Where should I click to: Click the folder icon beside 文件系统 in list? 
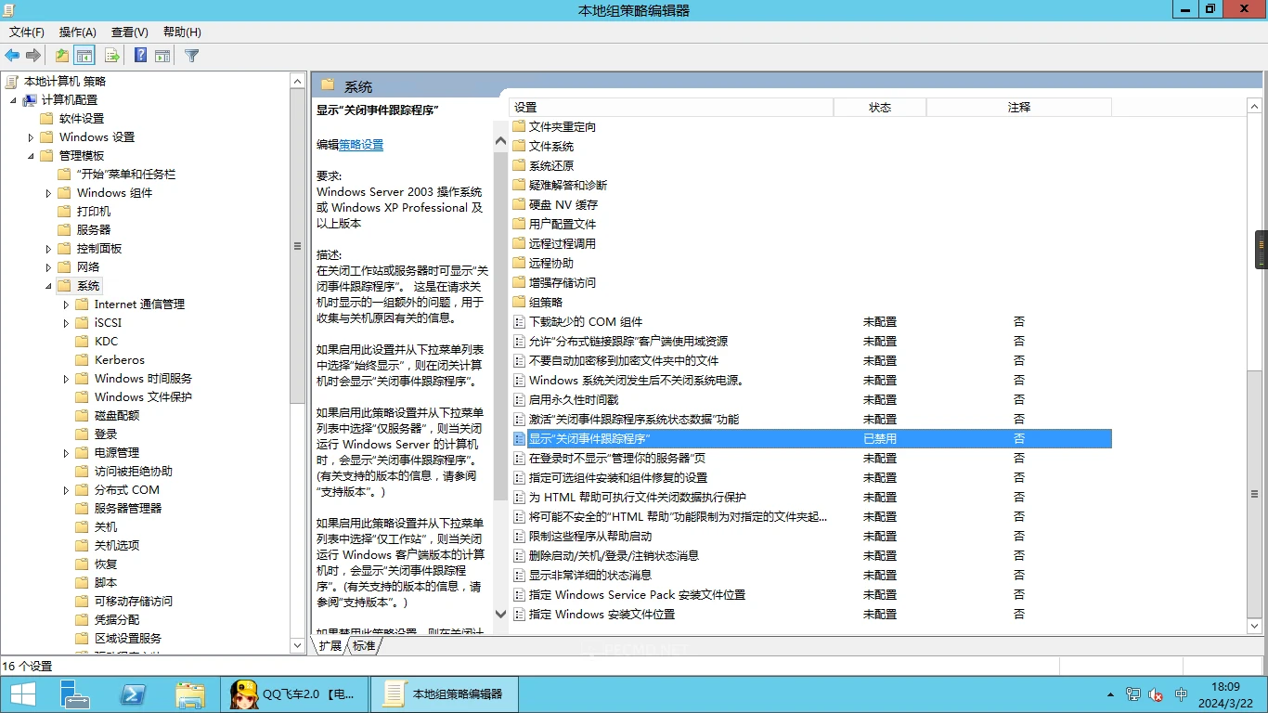tap(520, 146)
